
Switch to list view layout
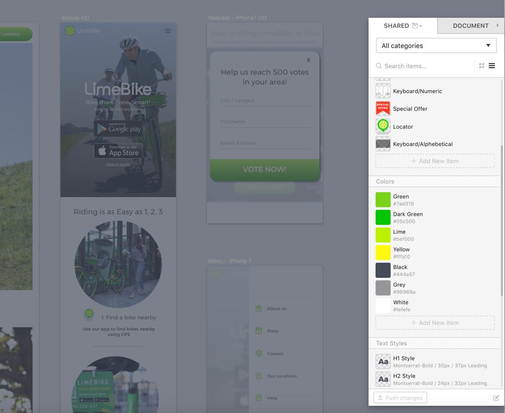point(492,66)
